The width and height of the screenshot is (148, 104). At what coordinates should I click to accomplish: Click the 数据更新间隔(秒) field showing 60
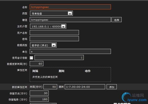click(37, 64)
